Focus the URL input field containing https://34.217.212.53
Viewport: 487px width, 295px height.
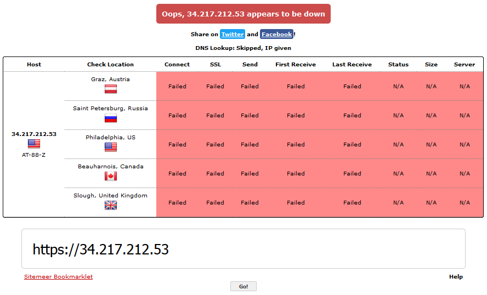pos(243,249)
